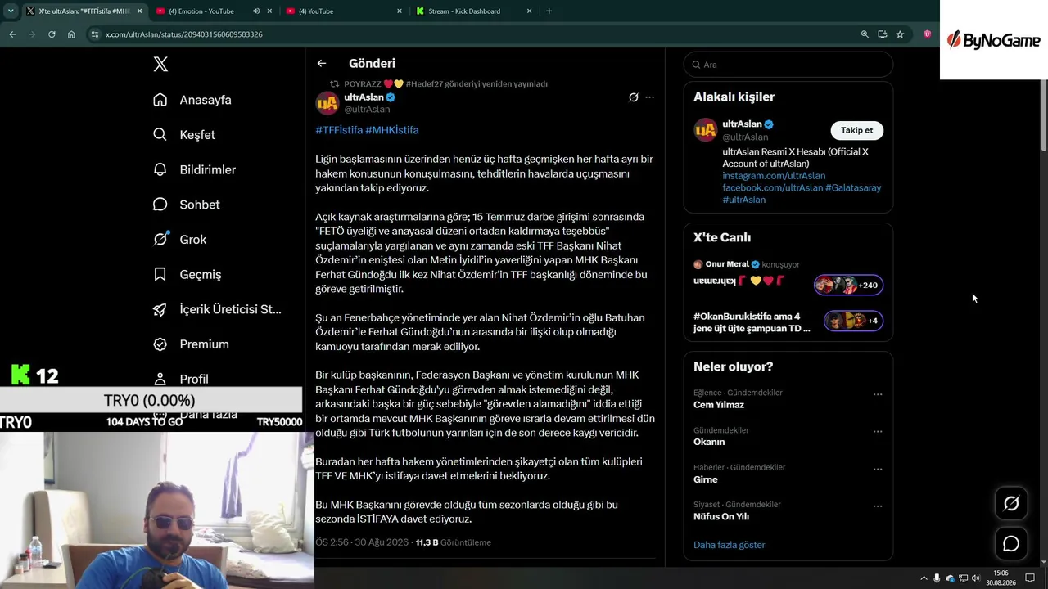Click Daha fazla göster under trends

729,545
